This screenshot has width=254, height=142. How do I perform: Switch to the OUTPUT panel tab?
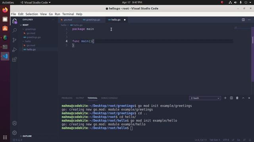click(x=80, y=98)
